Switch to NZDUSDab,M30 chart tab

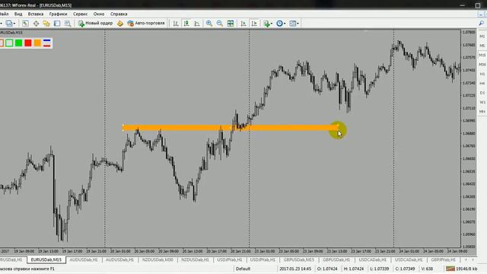158,260
